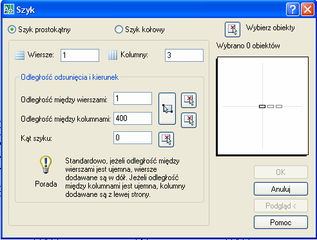Click the Kolumny number input field
This screenshot has width=317, height=240.
pos(184,55)
